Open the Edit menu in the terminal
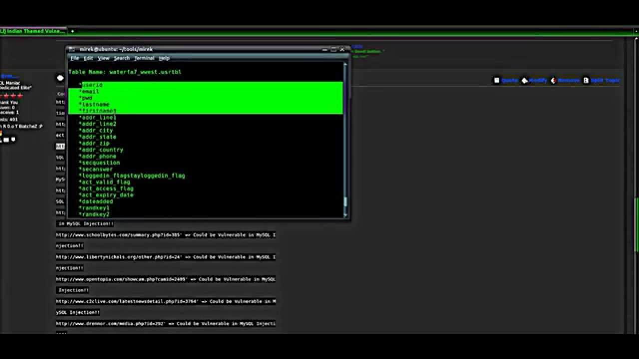The image size is (639, 359). [x=88, y=58]
